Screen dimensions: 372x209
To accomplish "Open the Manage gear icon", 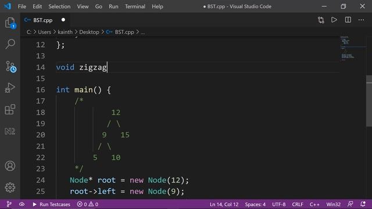I will [10, 188].
